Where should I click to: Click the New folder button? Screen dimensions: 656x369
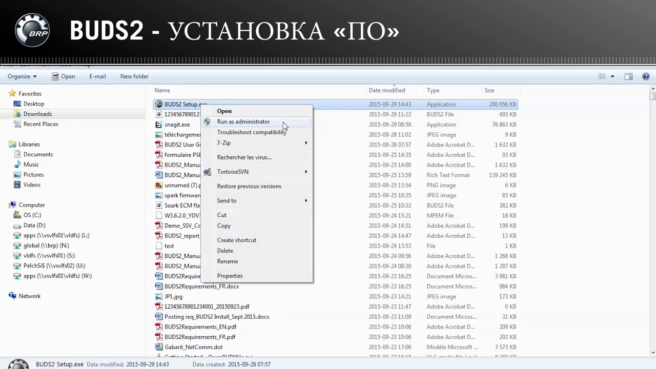(134, 76)
